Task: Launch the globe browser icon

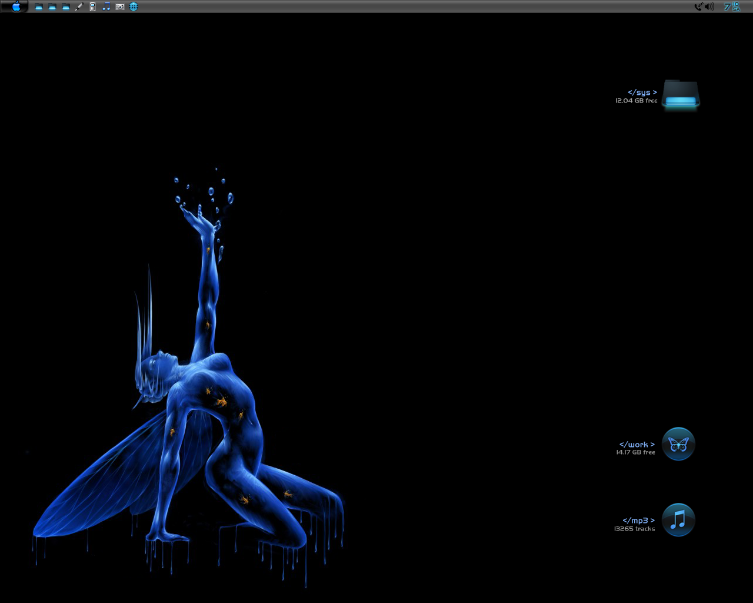Action: coord(134,6)
